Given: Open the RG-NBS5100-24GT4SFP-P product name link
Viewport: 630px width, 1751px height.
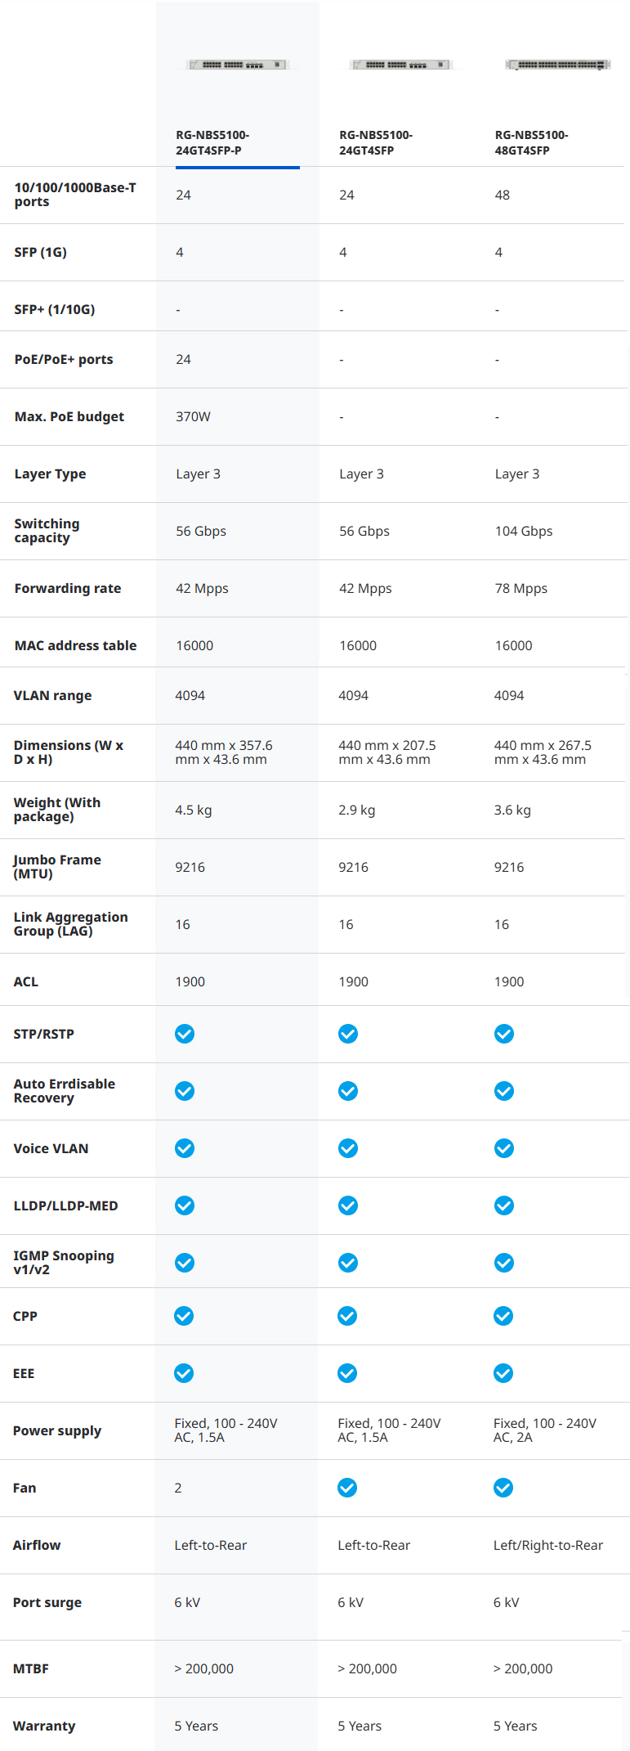Looking at the screenshot, I should point(212,142).
